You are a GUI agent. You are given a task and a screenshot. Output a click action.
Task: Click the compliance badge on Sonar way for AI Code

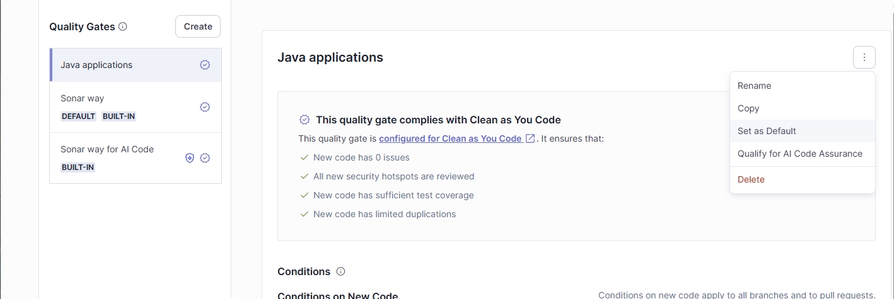(x=205, y=158)
